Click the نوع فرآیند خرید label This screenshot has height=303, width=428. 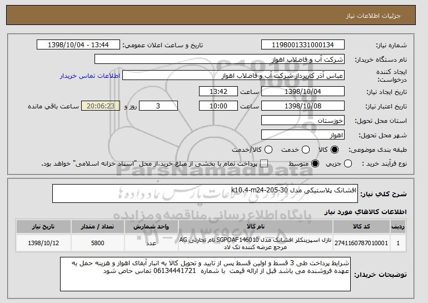point(384,164)
